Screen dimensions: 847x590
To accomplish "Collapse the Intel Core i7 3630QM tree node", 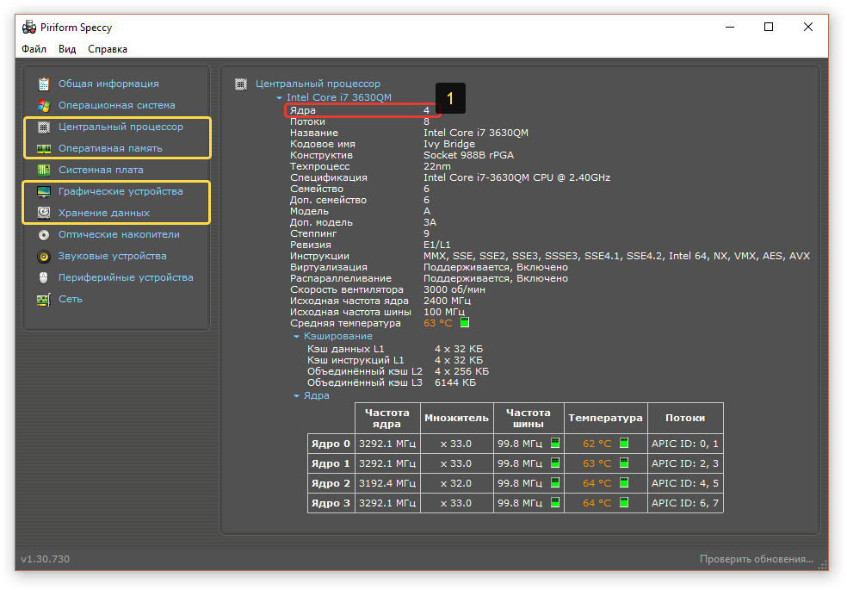I will [279, 98].
